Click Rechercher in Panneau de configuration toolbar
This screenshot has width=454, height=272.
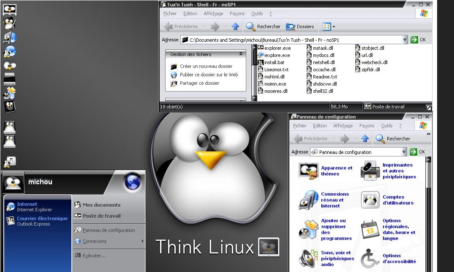[x=393, y=139]
